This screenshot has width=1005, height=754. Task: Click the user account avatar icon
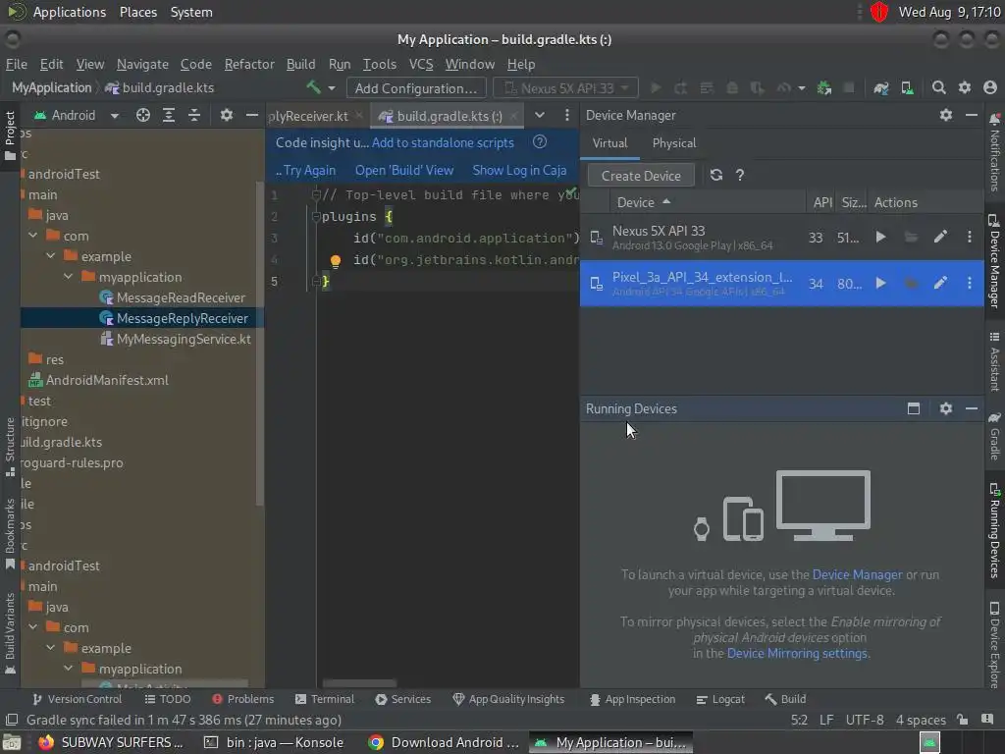click(990, 87)
